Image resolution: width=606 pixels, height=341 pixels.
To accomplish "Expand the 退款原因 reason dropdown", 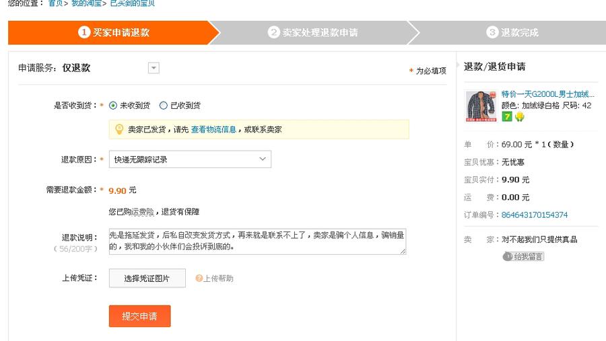I will [262, 159].
